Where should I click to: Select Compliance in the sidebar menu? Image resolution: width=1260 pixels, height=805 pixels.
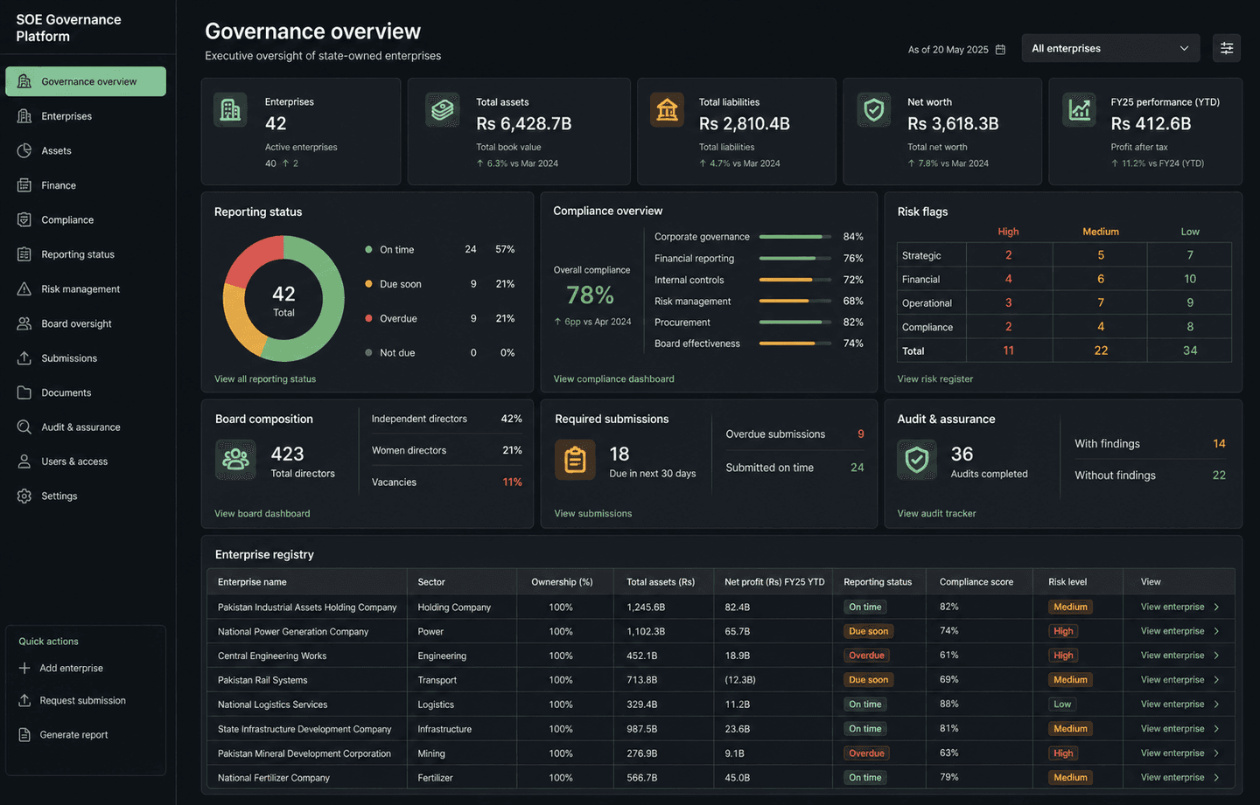point(86,219)
